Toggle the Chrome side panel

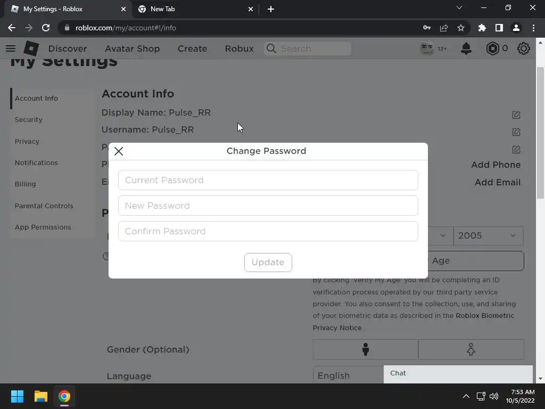coord(499,28)
